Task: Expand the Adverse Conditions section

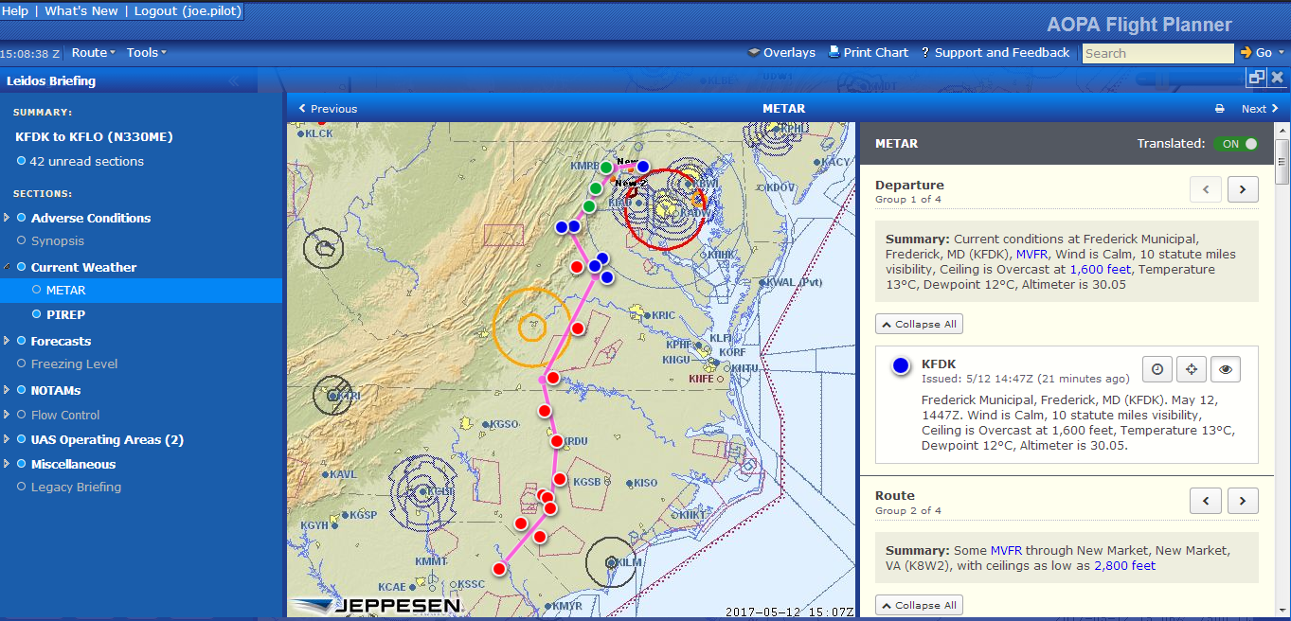Action: 8,218
